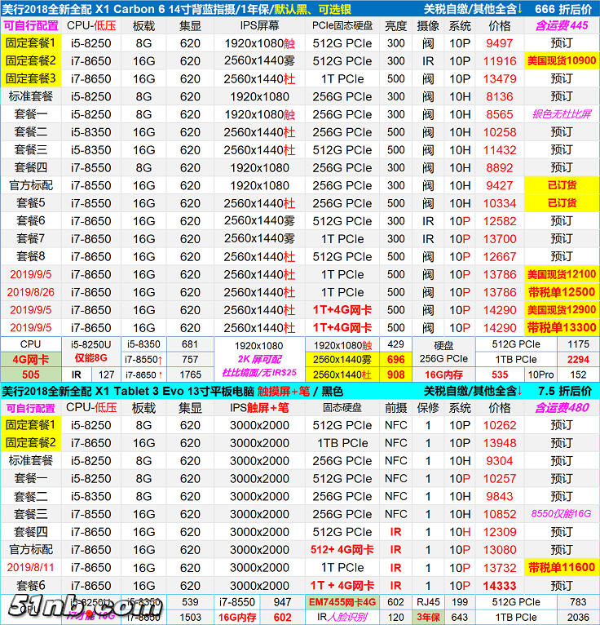
Task: Select the pink 2K屏可配 text
Action: (x=259, y=359)
